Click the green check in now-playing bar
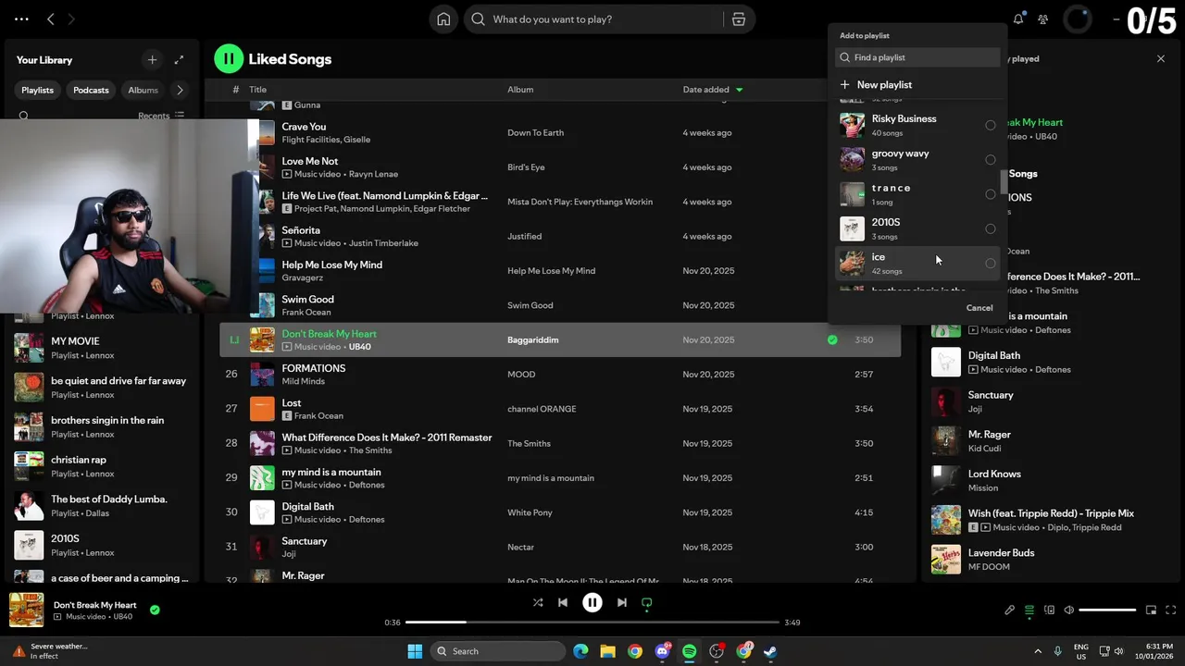 [155, 610]
